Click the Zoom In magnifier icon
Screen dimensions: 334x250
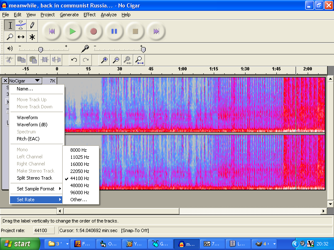pos(104,60)
